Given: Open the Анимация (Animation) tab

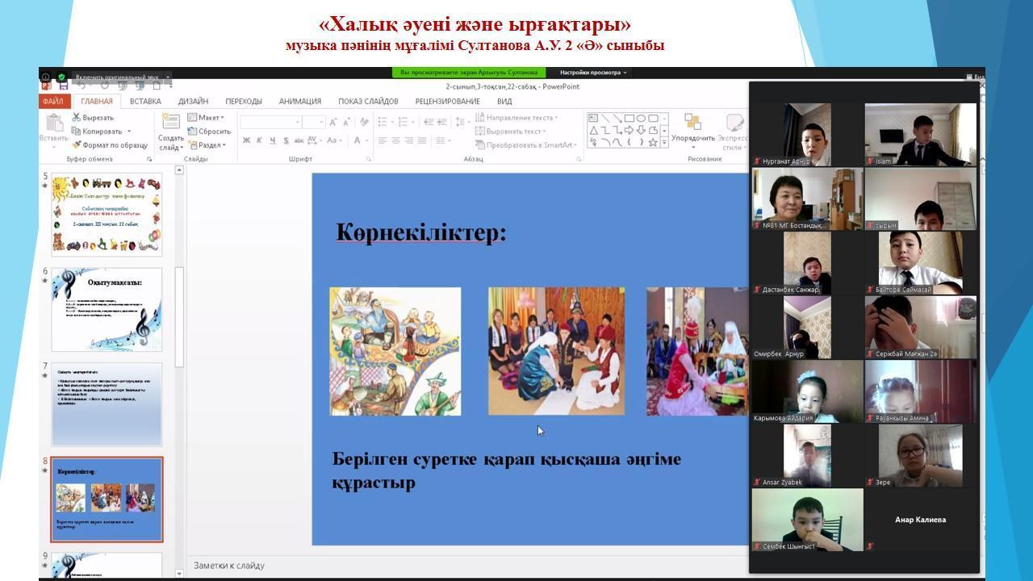Looking at the screenshot, I should click(300, 102).
